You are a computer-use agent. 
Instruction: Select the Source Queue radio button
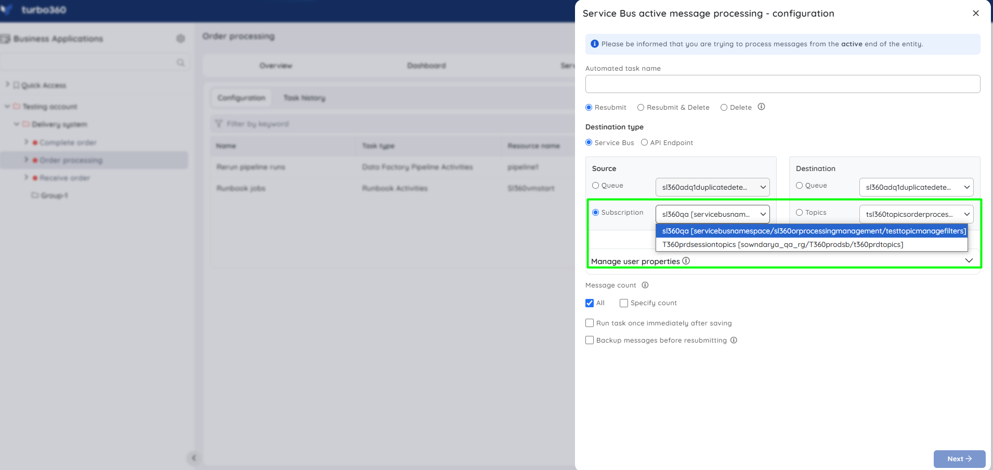596,185
